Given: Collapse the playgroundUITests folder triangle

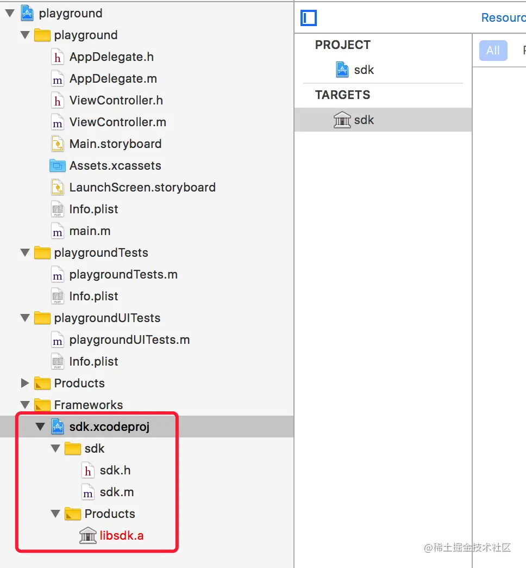Looking at the screenshot, I should pyautogui.click(x=25, y=318).
